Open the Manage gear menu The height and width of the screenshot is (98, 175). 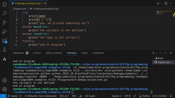(4, 89)
